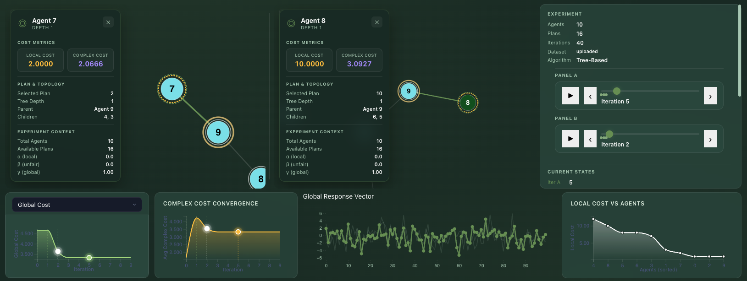
Task: Play Panel B iterations
Action: pyautogui.click(x=570, y=139)
